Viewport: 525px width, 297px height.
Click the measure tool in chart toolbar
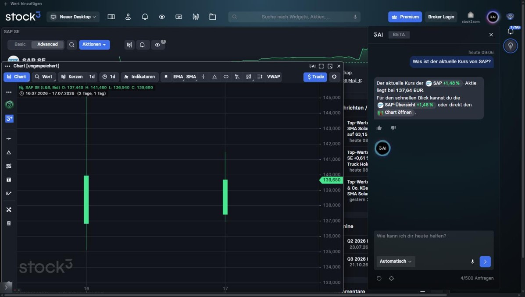(237, 77)
